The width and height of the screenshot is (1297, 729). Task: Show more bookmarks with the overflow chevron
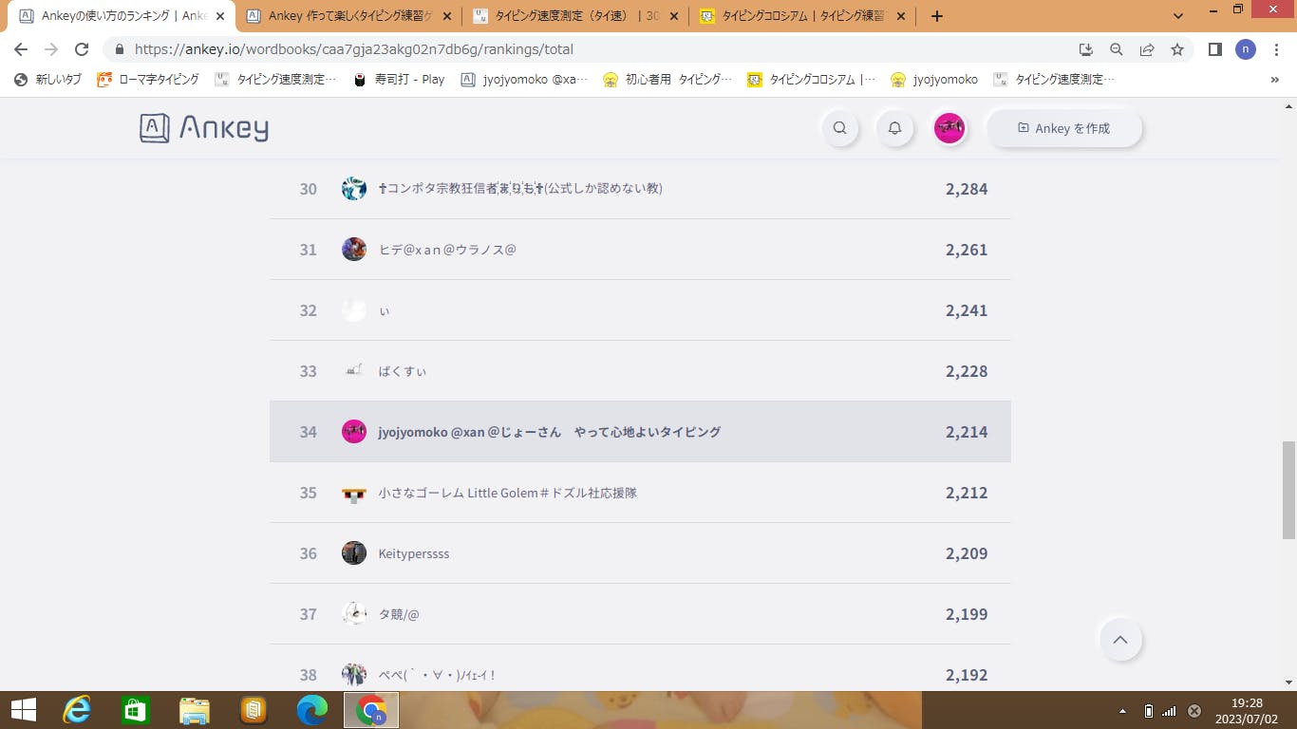click(x=1274, y=80)
